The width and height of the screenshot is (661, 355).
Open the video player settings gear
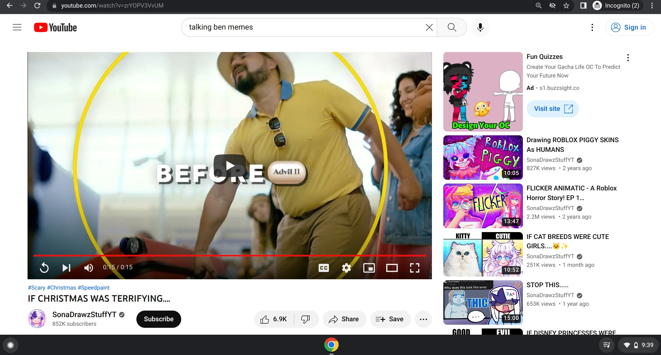(346, 268)
